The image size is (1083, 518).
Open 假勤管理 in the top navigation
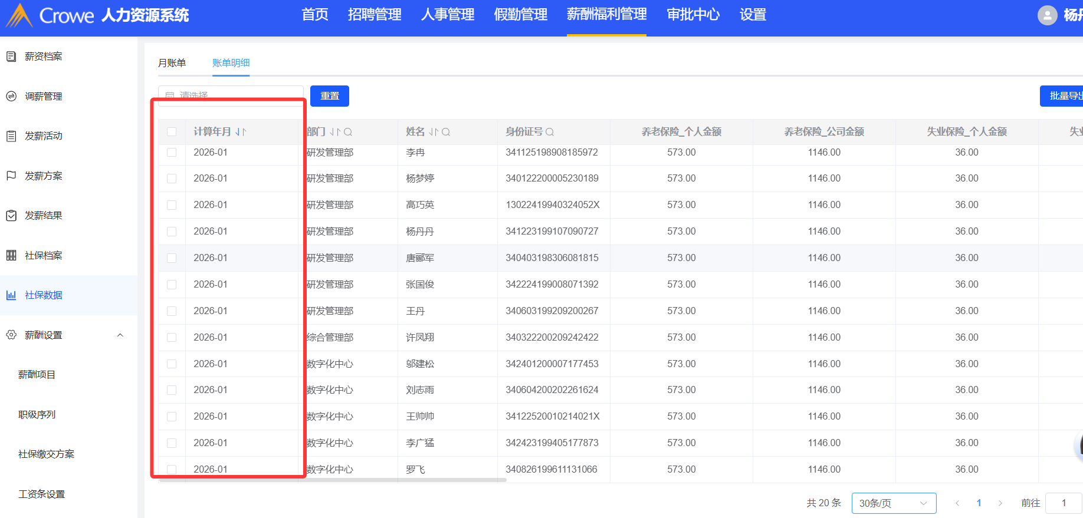point(520,15)
